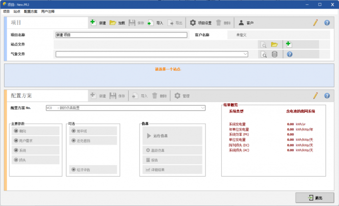The height and width of the screenshot is (206, 339).
Task: Expand the 气象文件 dropdown
Action: (245, 54)
